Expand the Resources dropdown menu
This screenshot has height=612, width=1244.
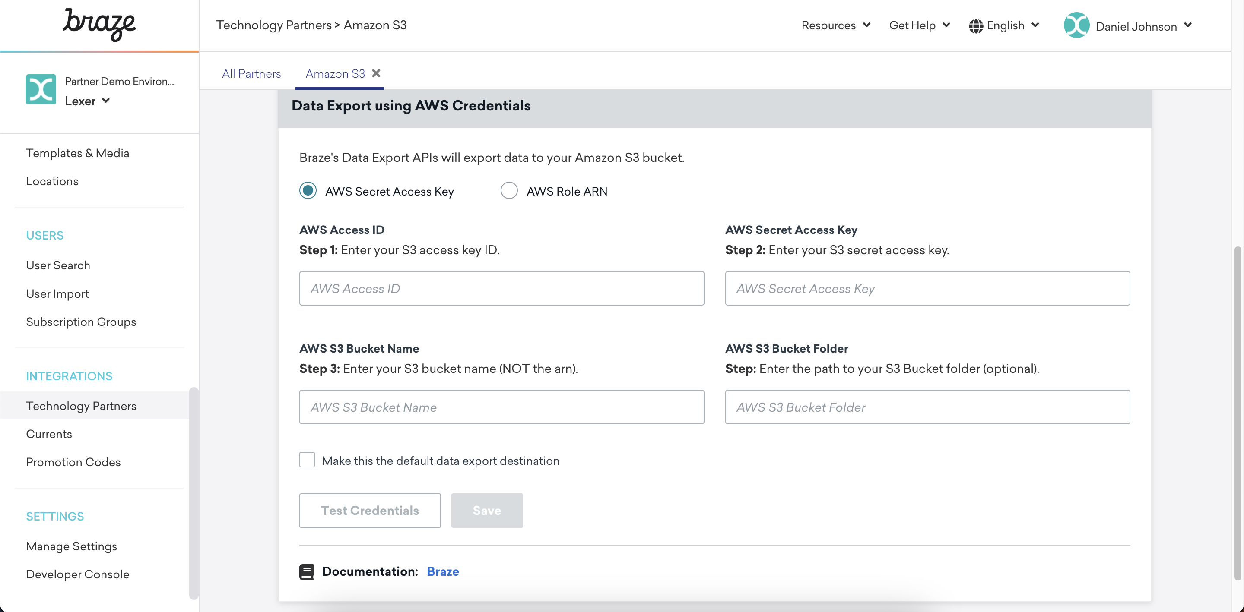pos(835,25)
